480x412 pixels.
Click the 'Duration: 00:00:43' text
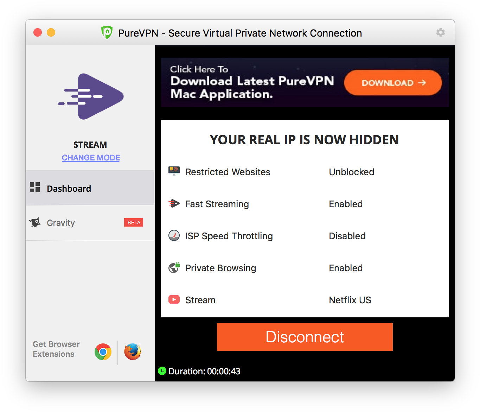204,371
